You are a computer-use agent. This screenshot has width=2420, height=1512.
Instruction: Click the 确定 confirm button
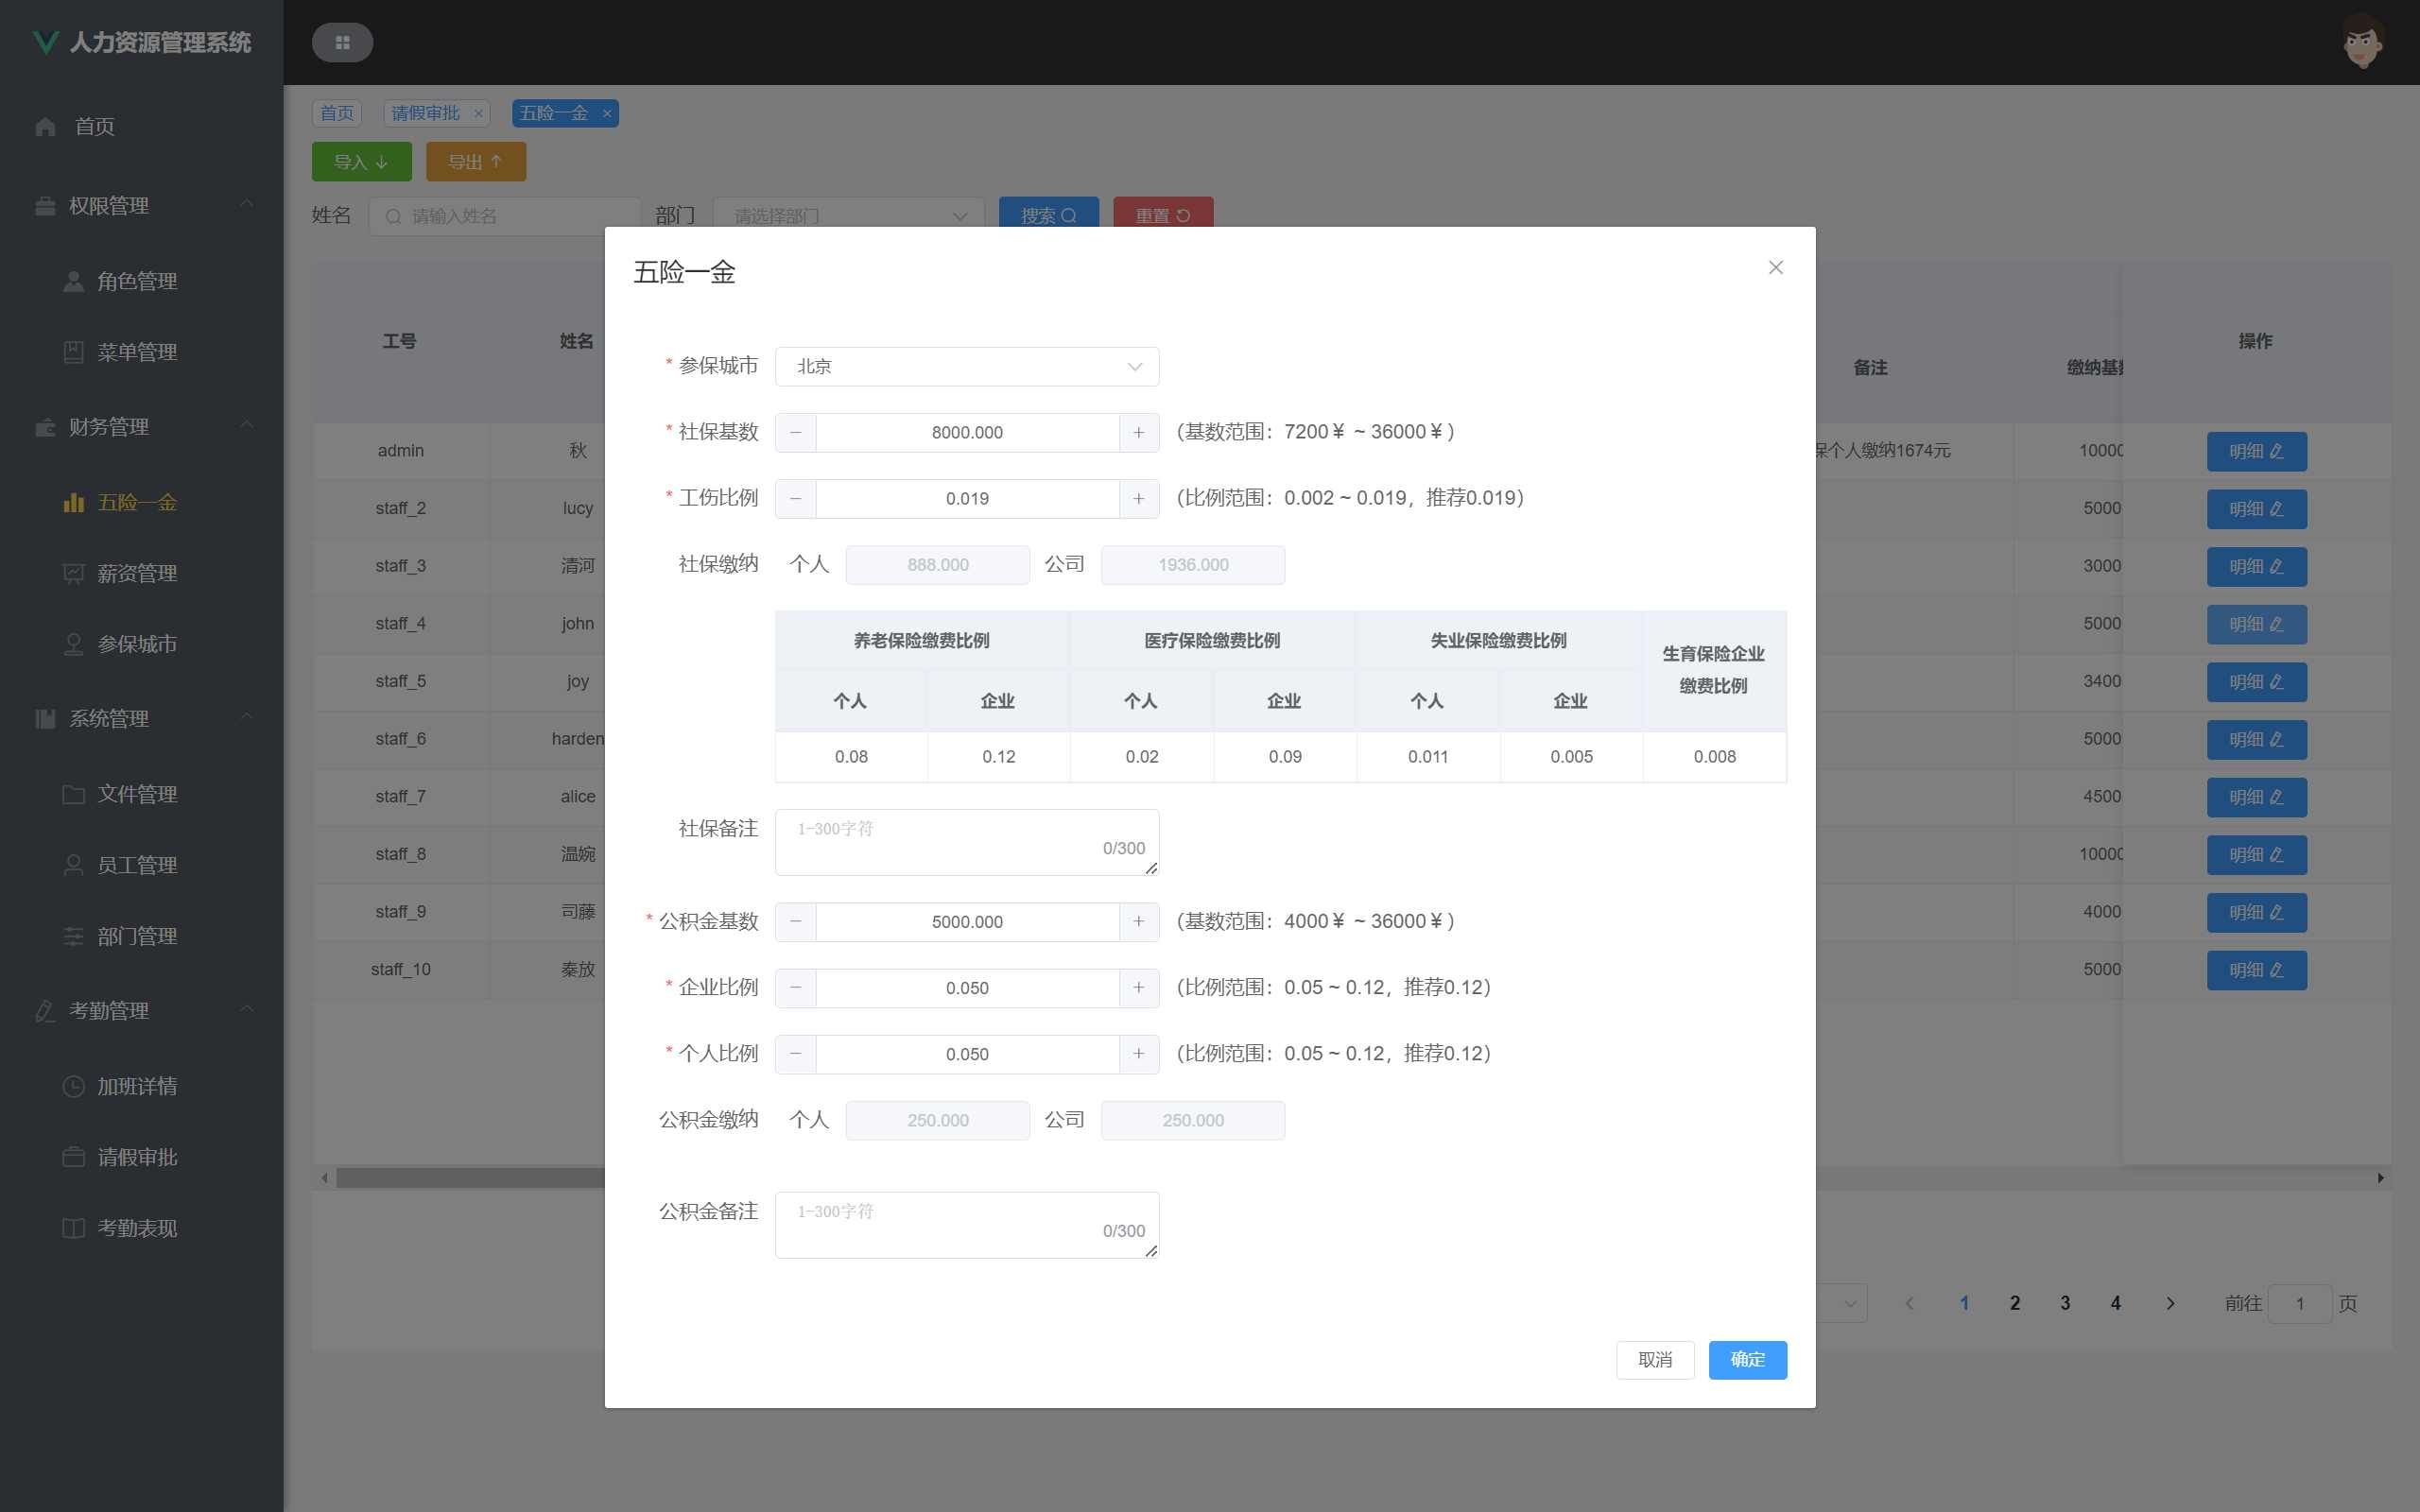(x=1746, y=1360)
